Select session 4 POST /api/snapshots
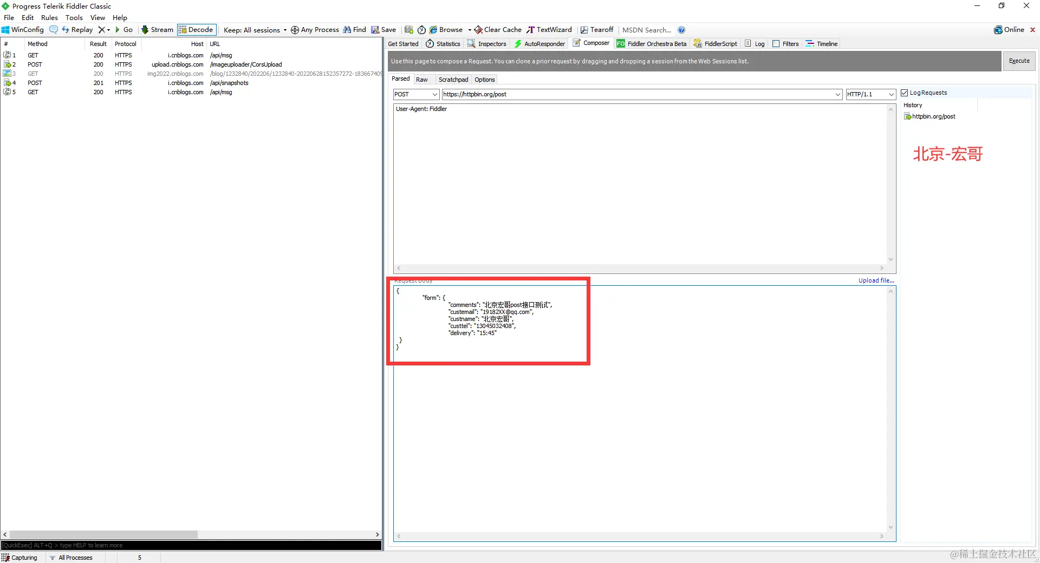The image size is (1040, 563). 192,83
